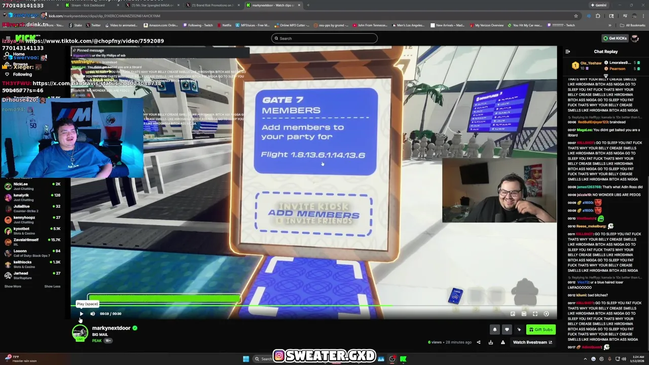Open Gemini button in browser
649x365 pixels.
coord(598,5)
